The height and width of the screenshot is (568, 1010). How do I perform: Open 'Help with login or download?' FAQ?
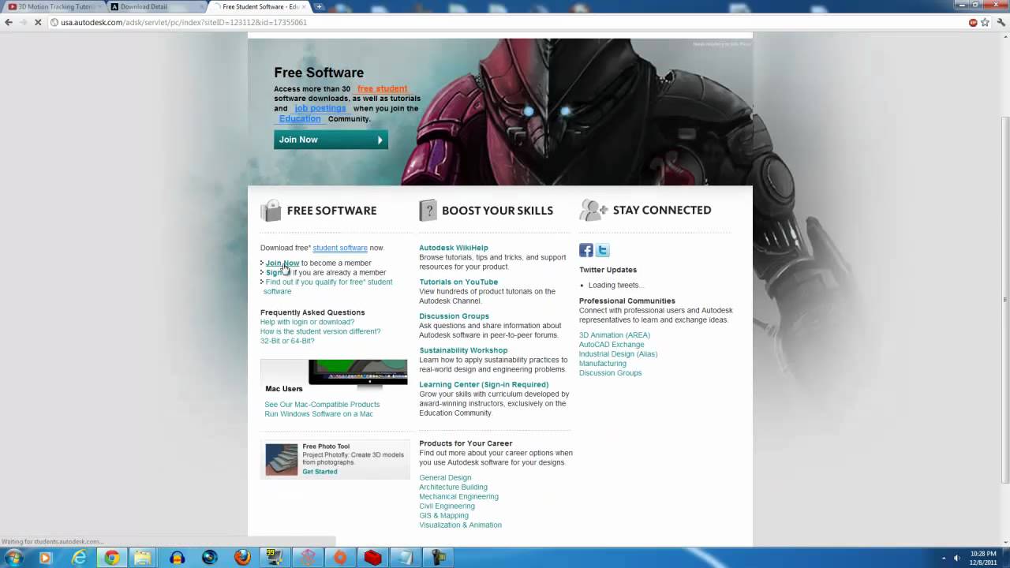(307, 322)
